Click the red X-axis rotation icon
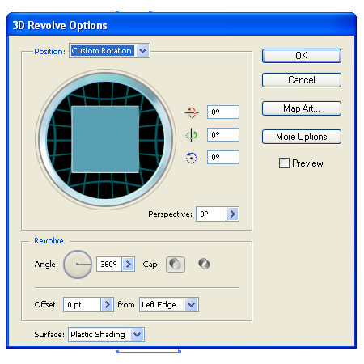The height and width of the screenshot is (364, 364). [x=192, y=112]
